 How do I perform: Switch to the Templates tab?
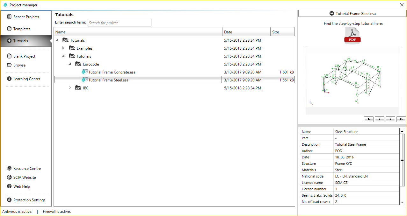pyautogui.click(x=22, y=29)
